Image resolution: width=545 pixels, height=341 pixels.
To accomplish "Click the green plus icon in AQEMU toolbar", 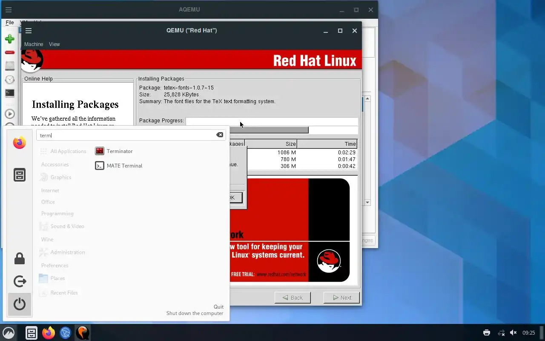I will [x=9, y=39].
